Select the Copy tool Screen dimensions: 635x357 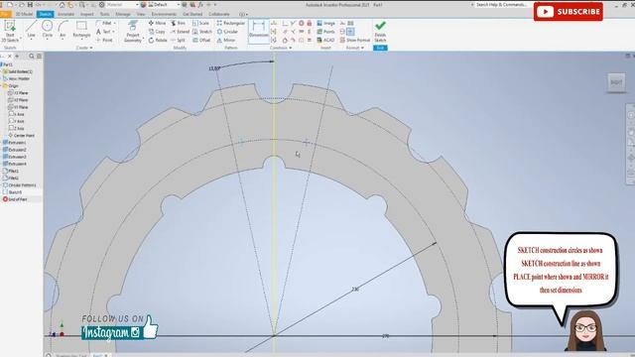point(157,32)
